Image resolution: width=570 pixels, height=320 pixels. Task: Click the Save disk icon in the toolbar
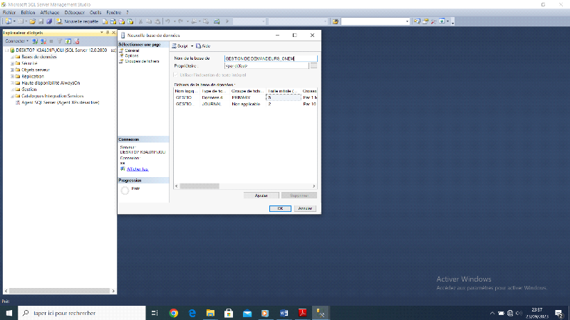point(41,21)
